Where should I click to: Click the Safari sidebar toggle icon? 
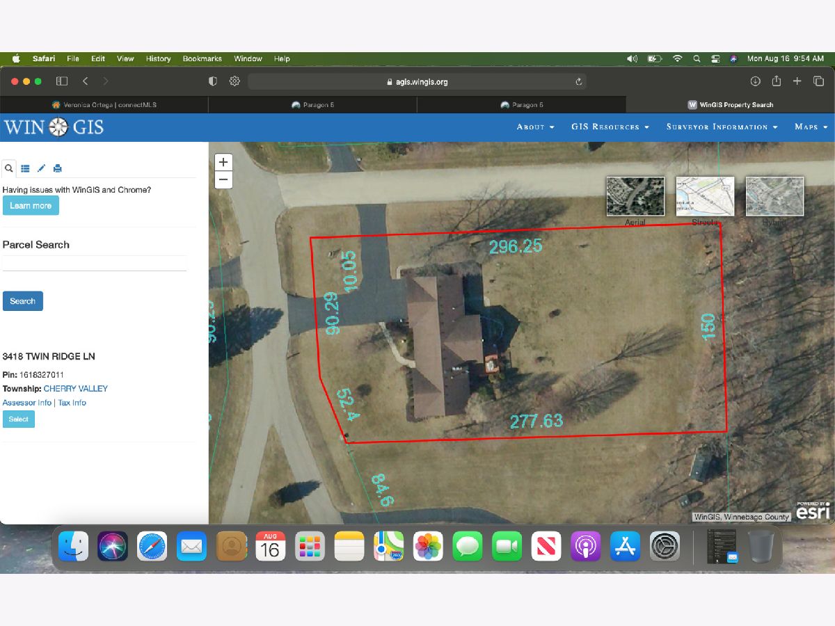(62, 81)
